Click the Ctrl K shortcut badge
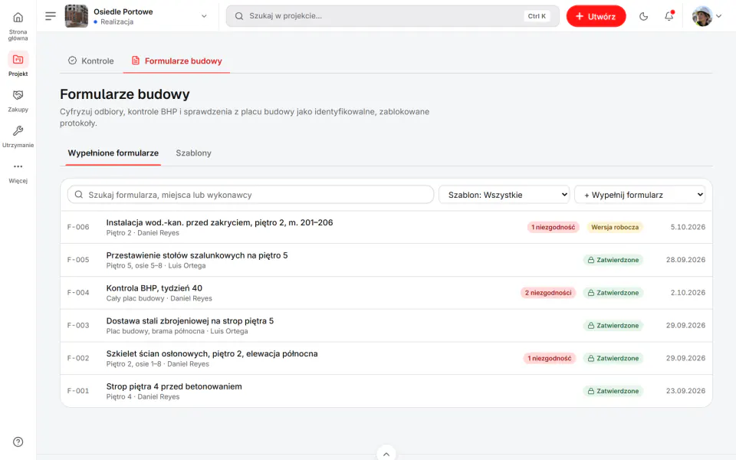The width and height of the screenshot is (736, 460). [x=537, y=16]
